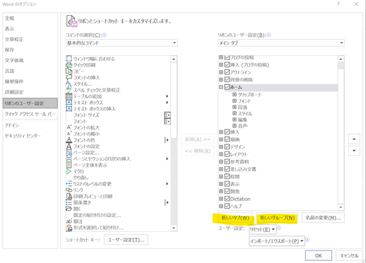Screen dimensions: 366x263
Task: Click the テーブルの追加 table icon
Action: click(69, 96)
